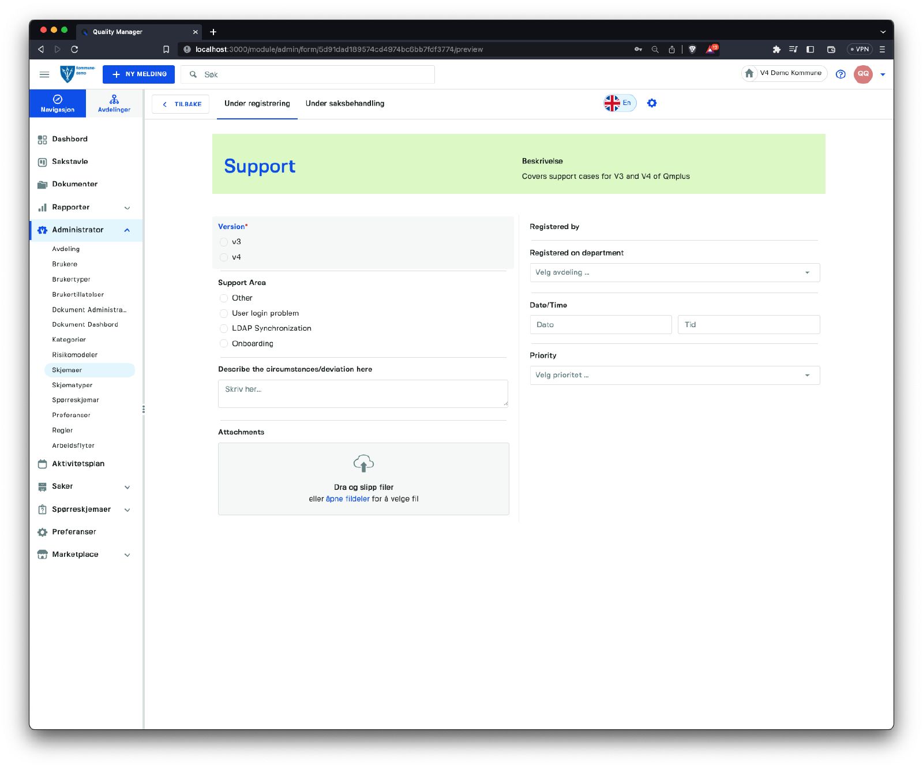923x768 pixels.
Task: Choose LDAP Synchronization support area
Action: pos(224,328)
